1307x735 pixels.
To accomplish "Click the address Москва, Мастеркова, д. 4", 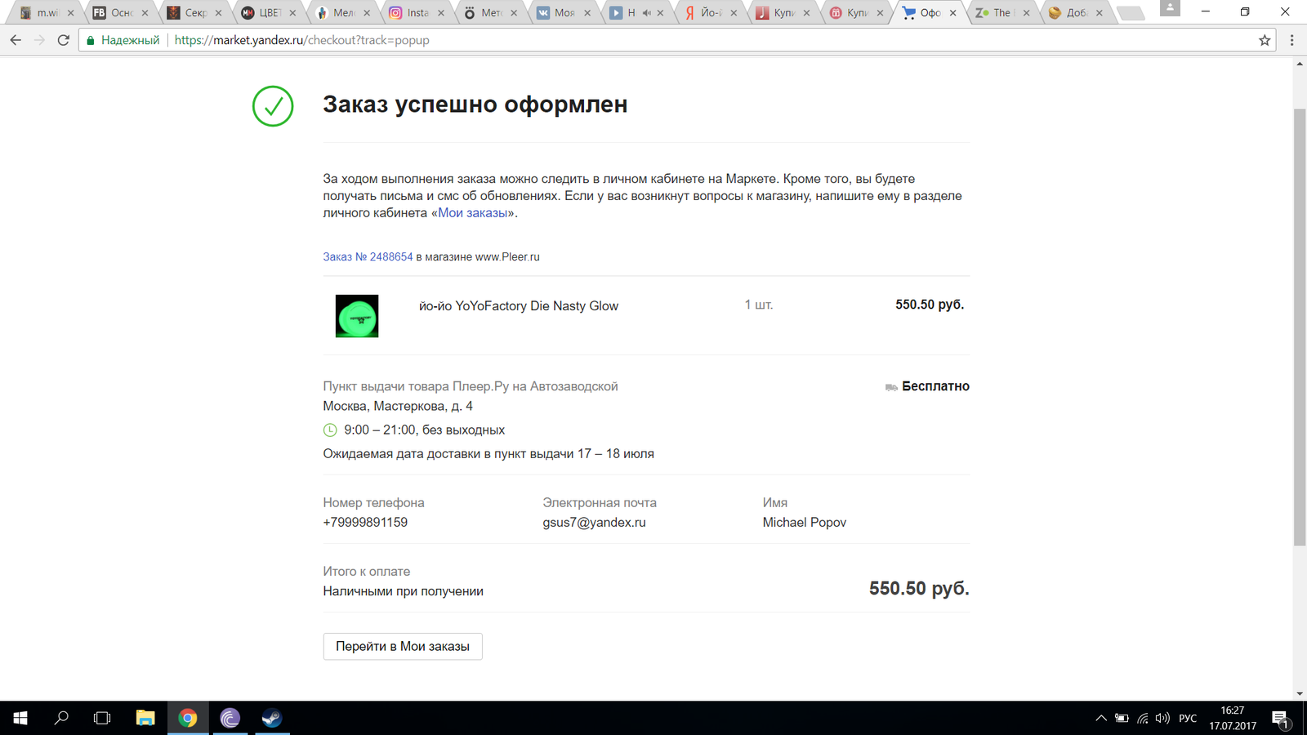I will pyautogui.click(x=398, y=406).
